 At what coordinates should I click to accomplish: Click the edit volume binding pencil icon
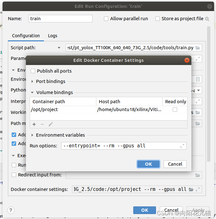tap(51, 124)
